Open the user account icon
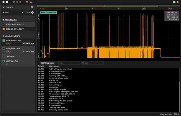The image size is (181, 116). pyautogui.click(x=178, y=2)
